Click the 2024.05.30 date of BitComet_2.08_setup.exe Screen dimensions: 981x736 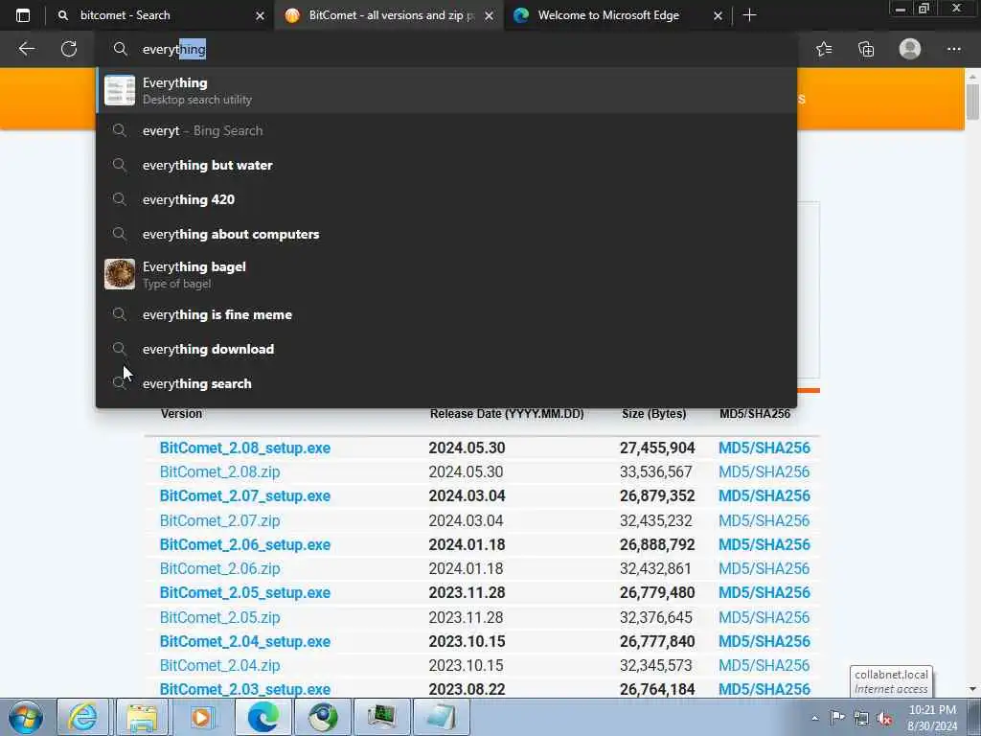pyautogui.click(x=467, y=448)
